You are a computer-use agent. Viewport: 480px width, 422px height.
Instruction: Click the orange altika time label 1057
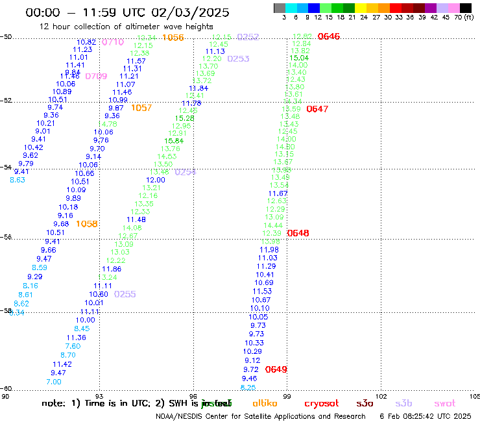pyautogui.click(x=141, y=108)
